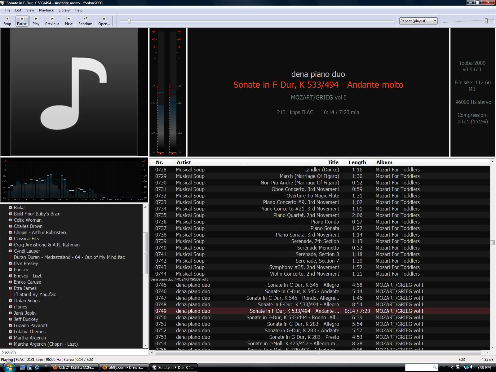Open the Playback menu
Screen dimensions: 496x372
tap(46, 10)
